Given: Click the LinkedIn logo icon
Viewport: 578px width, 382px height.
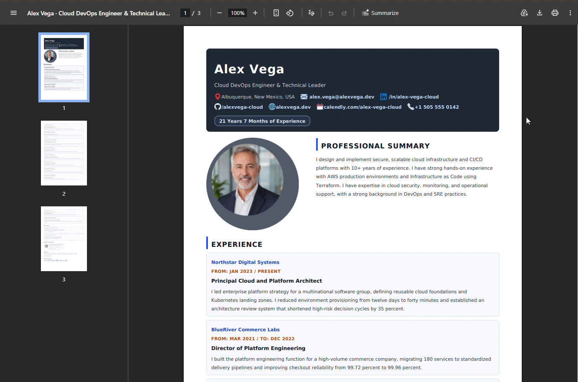Looking at the screenshot, I should pos(384,97).
